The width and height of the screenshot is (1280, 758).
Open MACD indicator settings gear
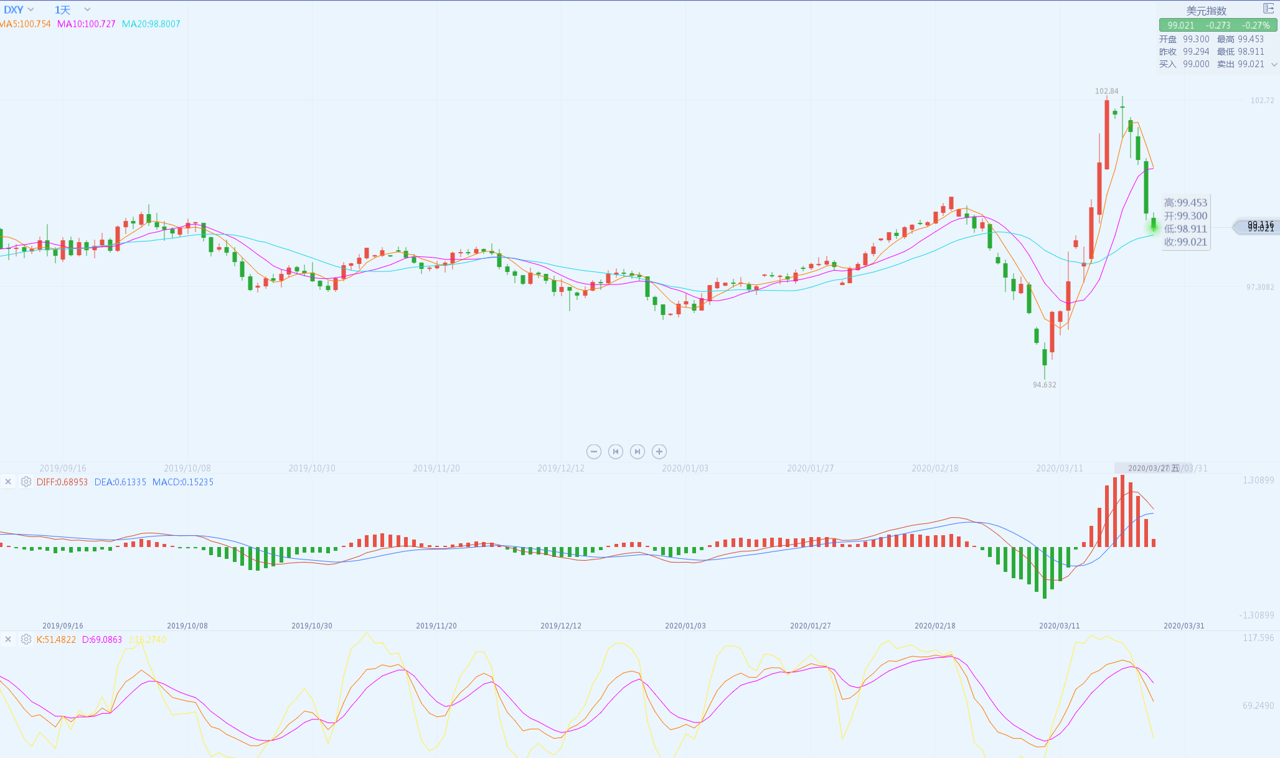[26, 482]
